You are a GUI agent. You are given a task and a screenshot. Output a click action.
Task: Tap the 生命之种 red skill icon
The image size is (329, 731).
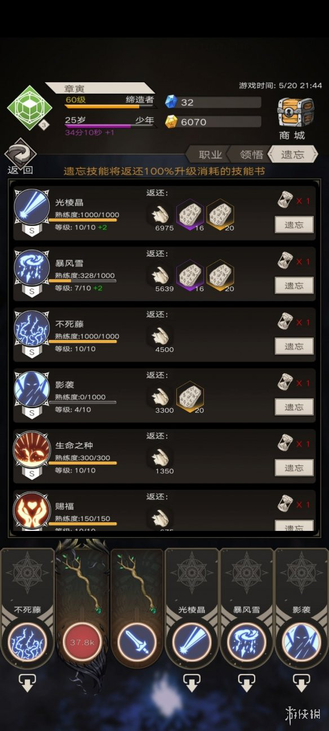32,450
